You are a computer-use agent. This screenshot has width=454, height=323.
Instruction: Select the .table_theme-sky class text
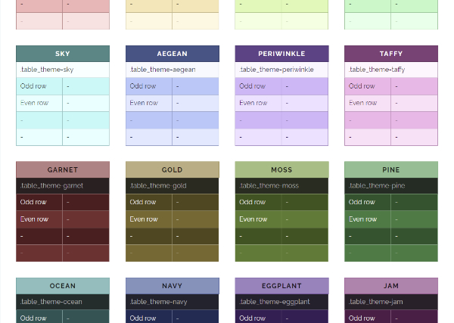(x=47, y=70)
